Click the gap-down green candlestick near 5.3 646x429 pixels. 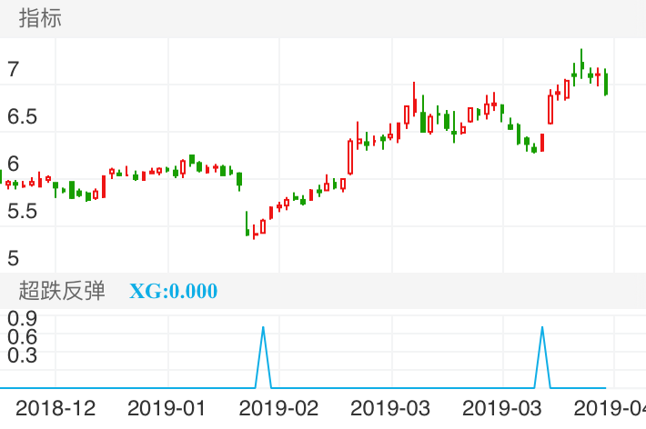[x=247, y=224]
